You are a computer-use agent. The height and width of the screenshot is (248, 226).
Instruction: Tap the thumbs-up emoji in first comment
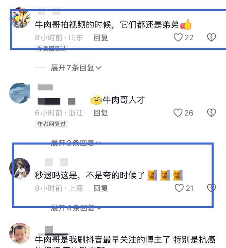(186, 24)
